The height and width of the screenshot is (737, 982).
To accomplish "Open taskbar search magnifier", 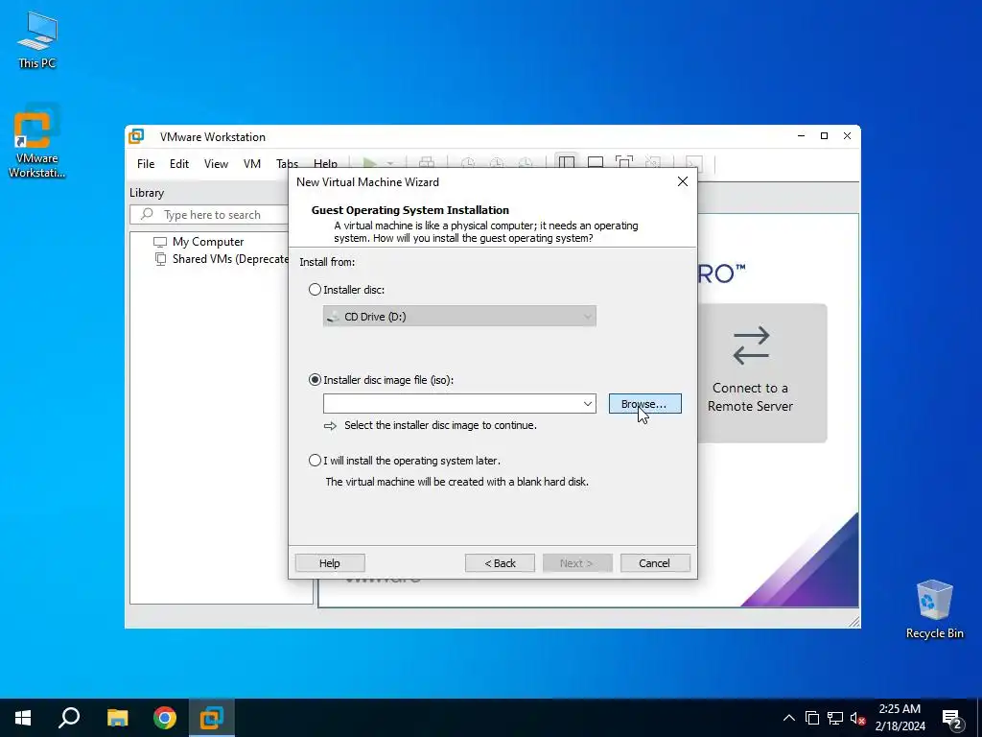I will [x=69, y=718].
